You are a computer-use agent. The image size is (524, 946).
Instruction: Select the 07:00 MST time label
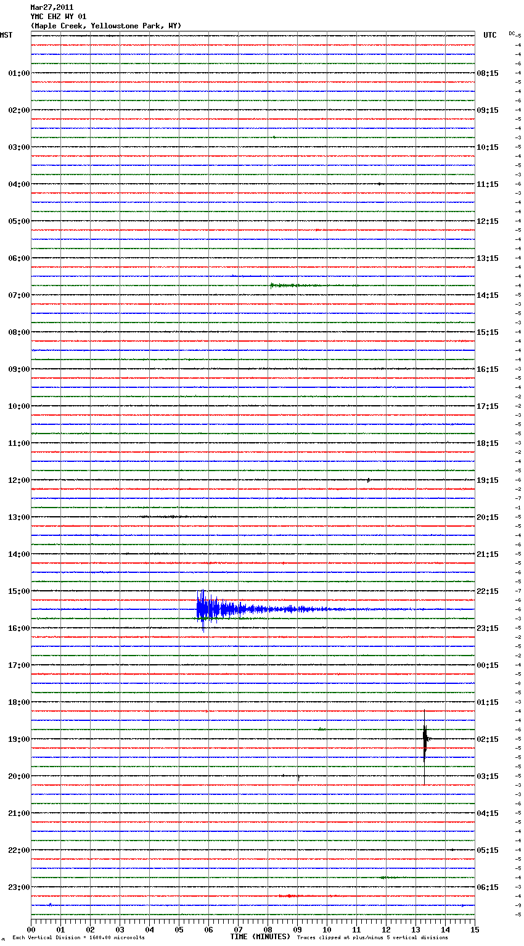pos(19,295)
